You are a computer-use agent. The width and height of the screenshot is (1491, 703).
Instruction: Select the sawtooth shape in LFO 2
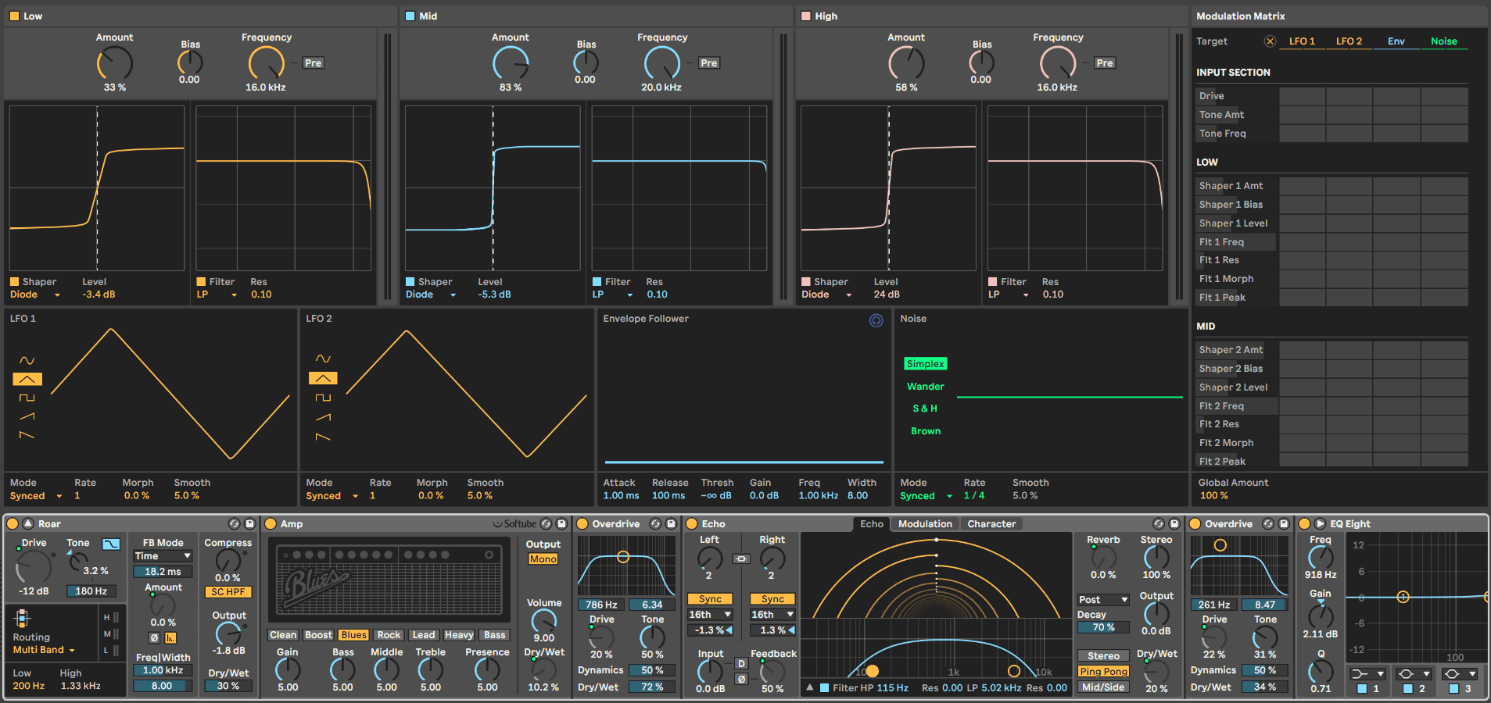coord(322,416)
